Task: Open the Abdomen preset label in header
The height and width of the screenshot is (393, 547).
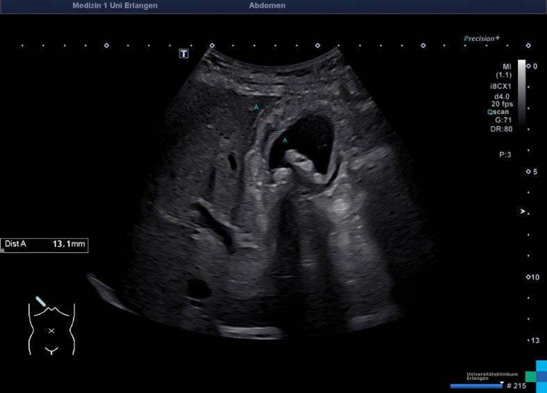Action: [267, 6]
